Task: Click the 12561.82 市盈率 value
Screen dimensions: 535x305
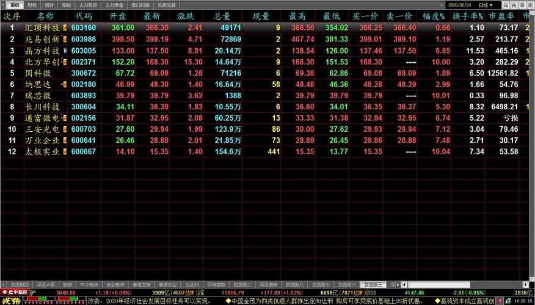Action: pyautogui.click(x=503, y=73)
